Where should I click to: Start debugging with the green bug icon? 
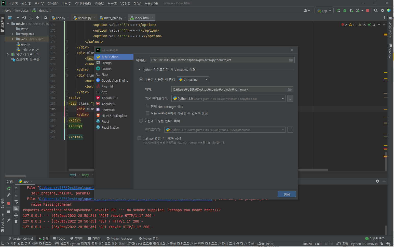(345, 10)
